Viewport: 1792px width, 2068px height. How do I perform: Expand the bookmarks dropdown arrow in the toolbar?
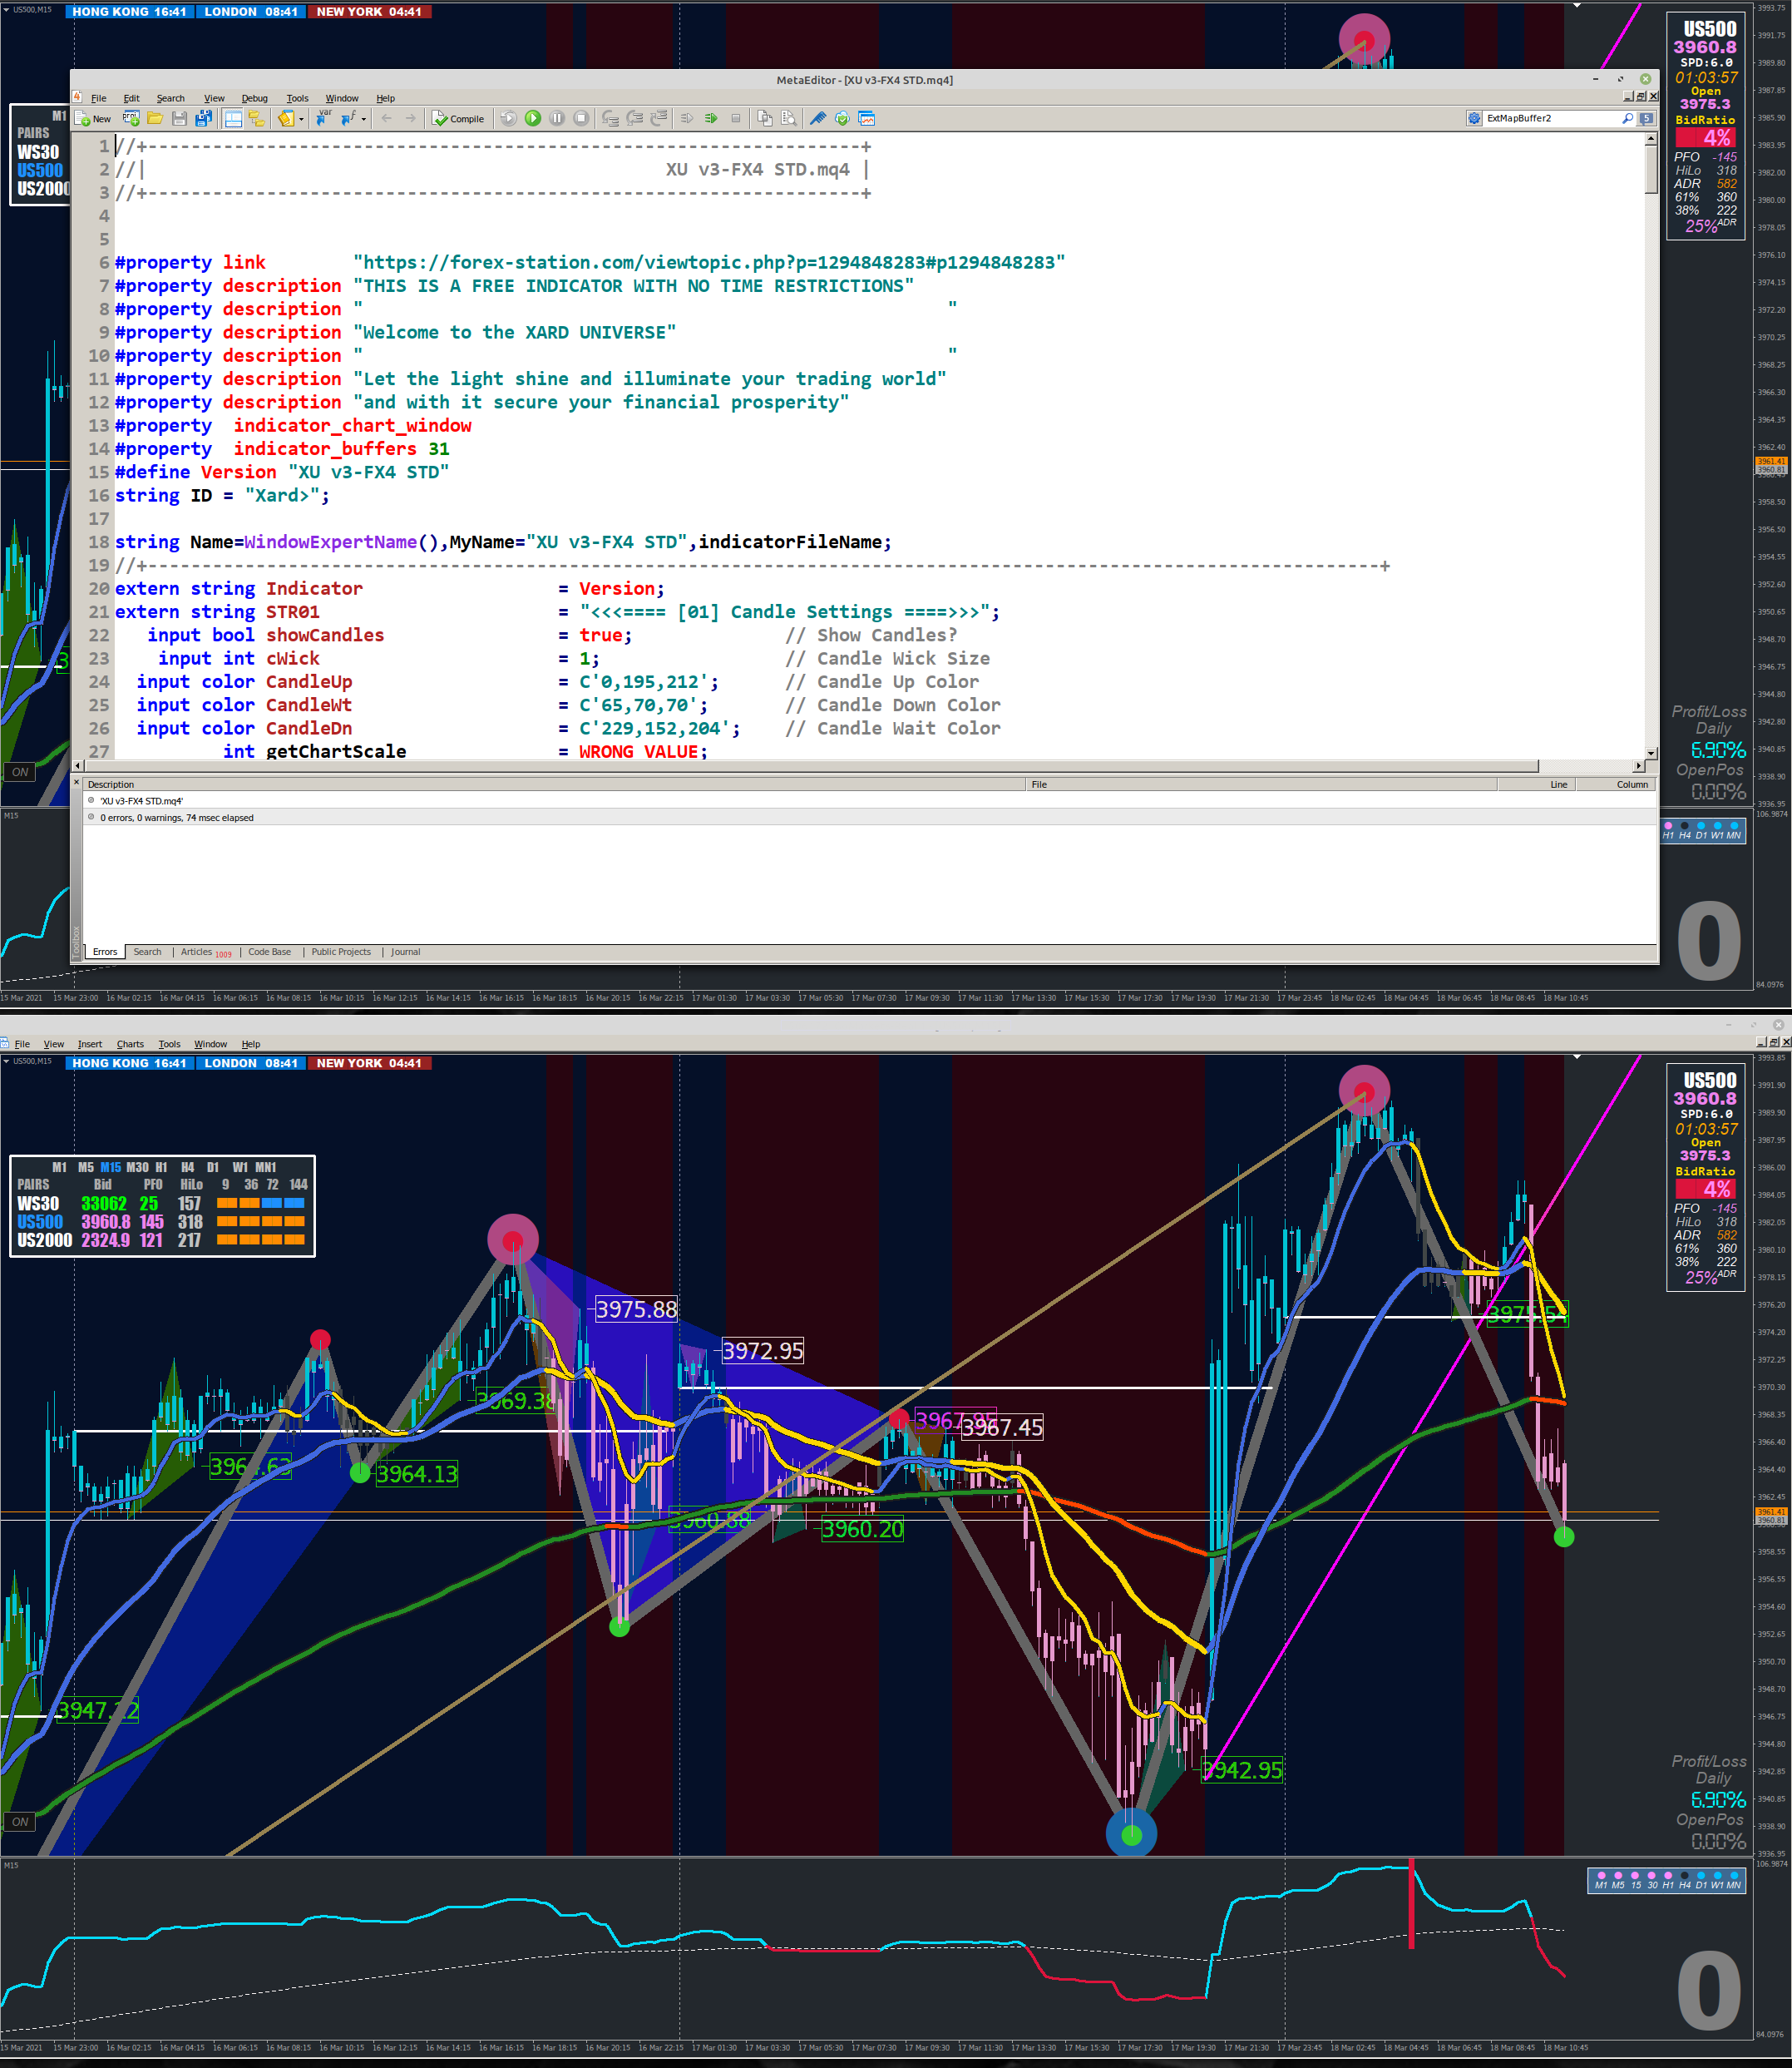coord(301,119)
